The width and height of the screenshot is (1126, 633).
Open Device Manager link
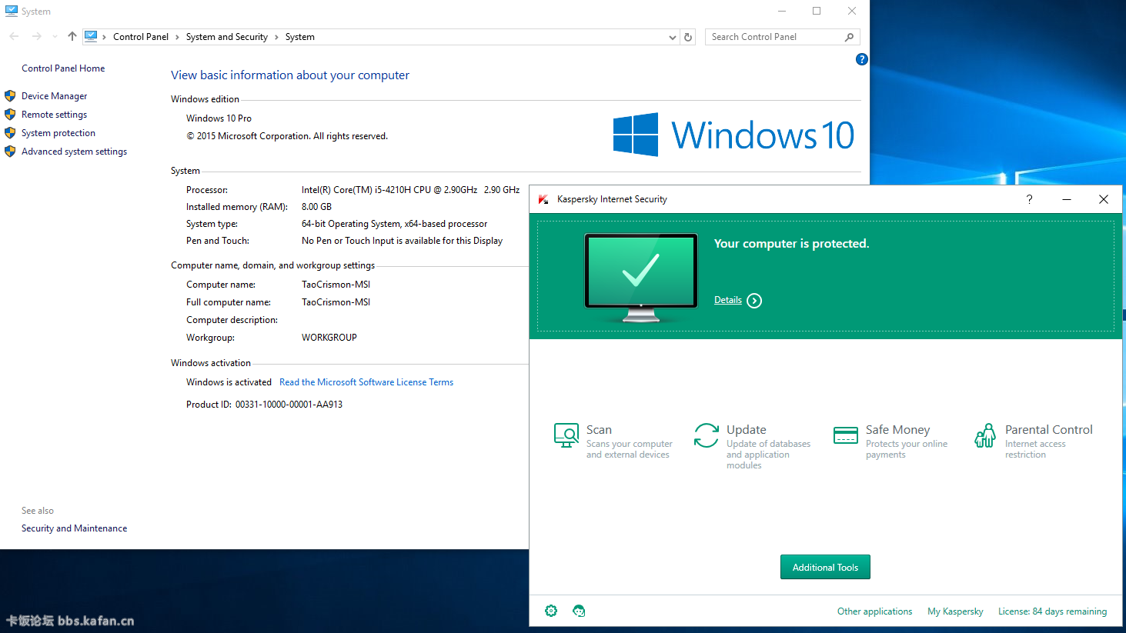pyautogui.click(x=54, y=96)
